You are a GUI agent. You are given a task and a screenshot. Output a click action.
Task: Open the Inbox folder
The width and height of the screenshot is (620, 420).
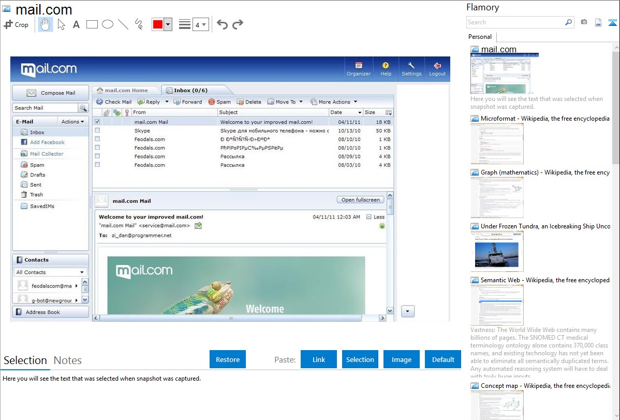click(37, 132)
